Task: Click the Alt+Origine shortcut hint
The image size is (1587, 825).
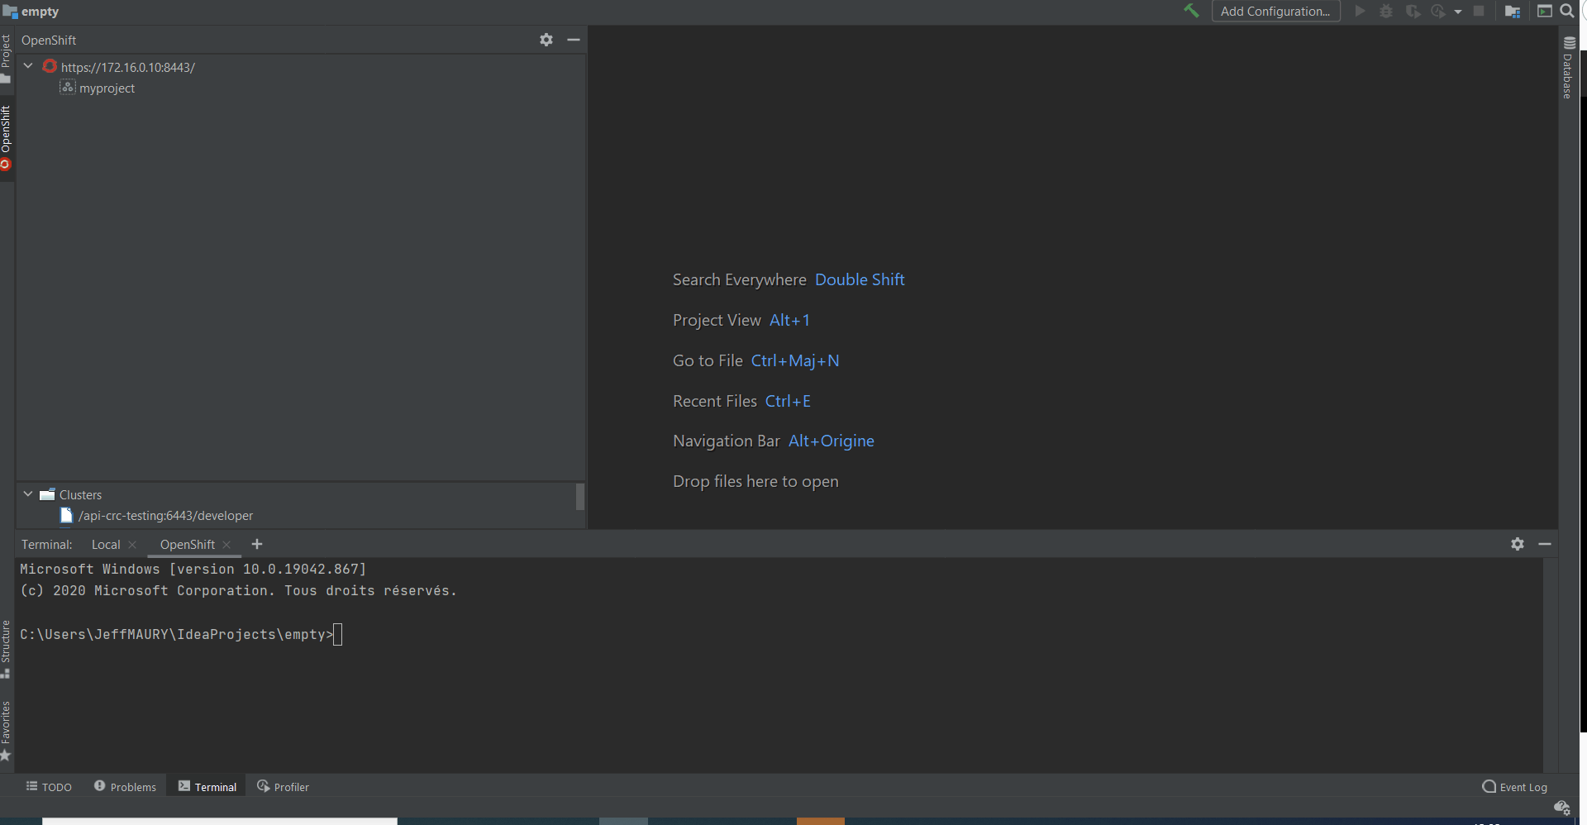Action: [832, 441]
